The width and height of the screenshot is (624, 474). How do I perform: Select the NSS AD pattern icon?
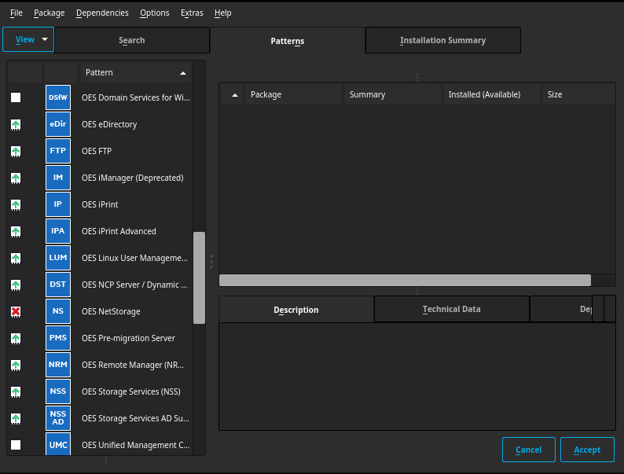click(57, 418)
